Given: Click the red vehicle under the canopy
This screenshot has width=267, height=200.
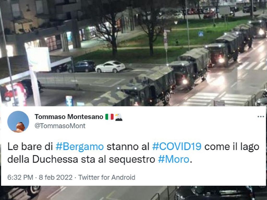Looking at the screenshot, I should point(15,94).
